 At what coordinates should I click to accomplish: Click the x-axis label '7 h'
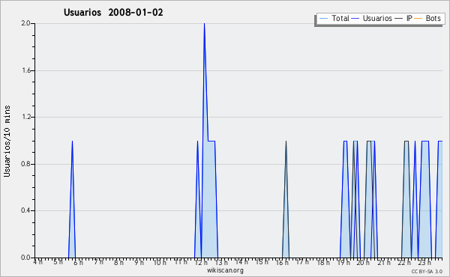[x=98, y=262]
